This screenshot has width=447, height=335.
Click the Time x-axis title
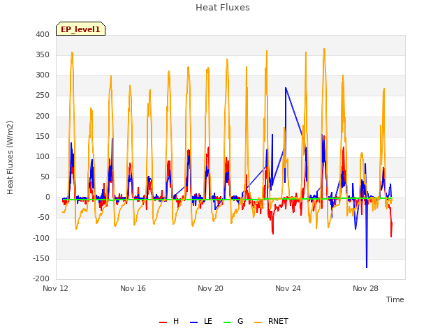click(x=395, y=299)
